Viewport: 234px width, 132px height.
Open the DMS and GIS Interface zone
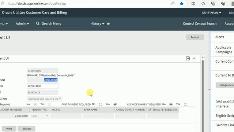coord(224,104)
